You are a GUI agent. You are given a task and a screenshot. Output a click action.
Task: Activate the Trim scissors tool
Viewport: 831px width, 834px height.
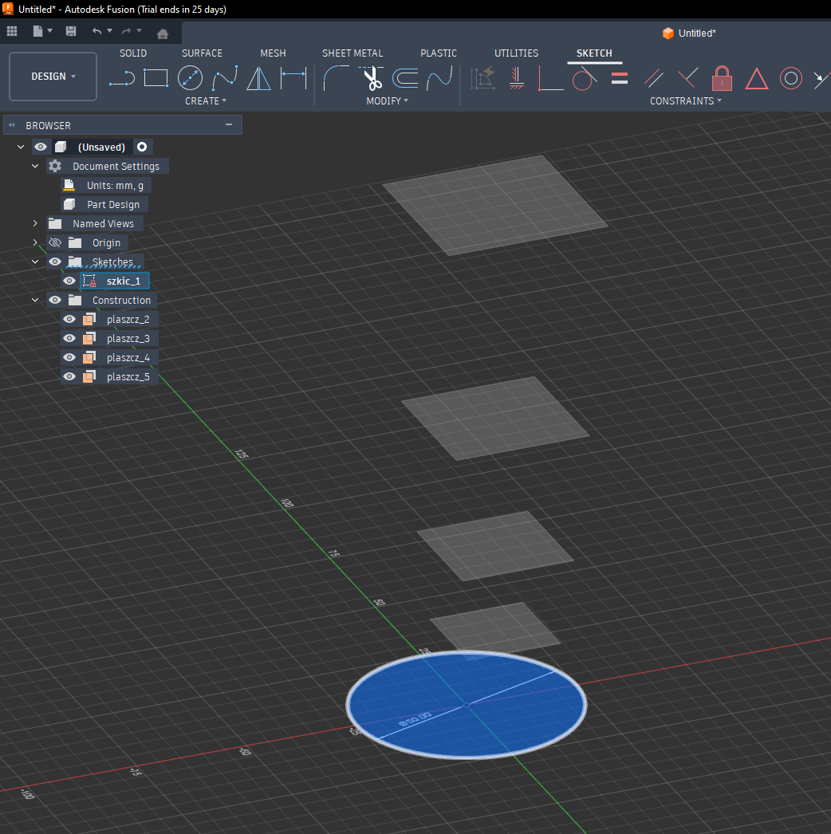pos(372,78)
